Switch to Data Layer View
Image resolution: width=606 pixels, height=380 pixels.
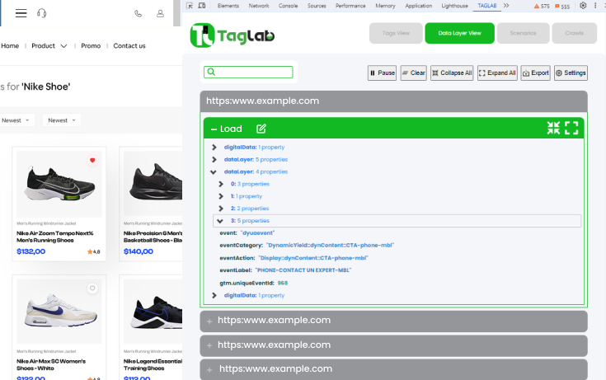459,33
